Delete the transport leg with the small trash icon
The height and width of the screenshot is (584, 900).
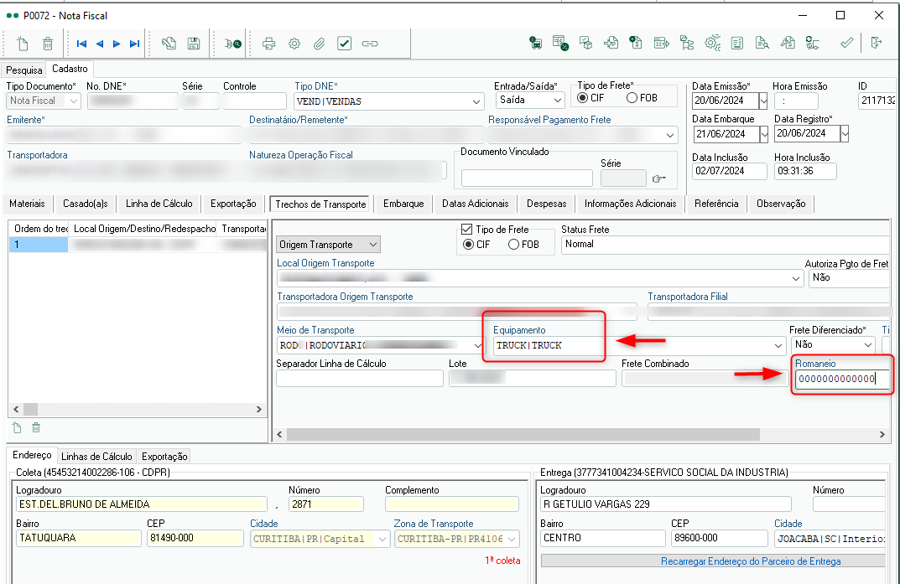click(36, 427)
